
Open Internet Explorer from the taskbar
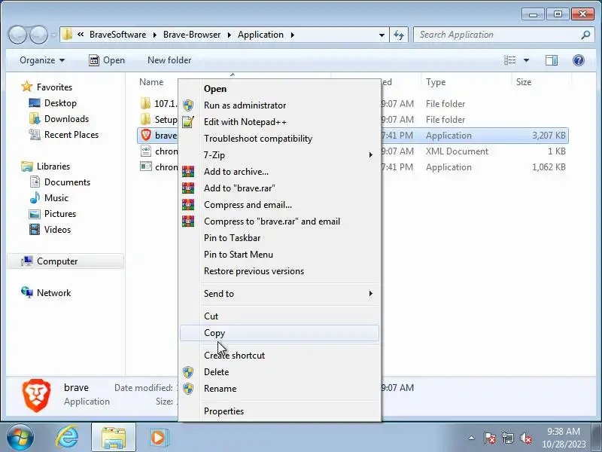click(67, 437)
